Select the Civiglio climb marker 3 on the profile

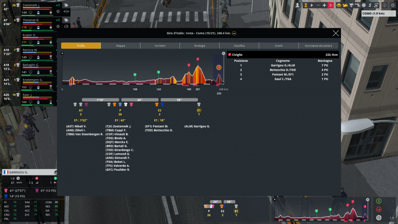click(x=219, y=68)
